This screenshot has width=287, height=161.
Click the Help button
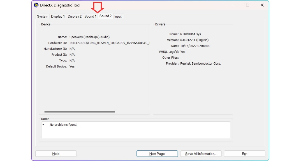coord(56,153)
